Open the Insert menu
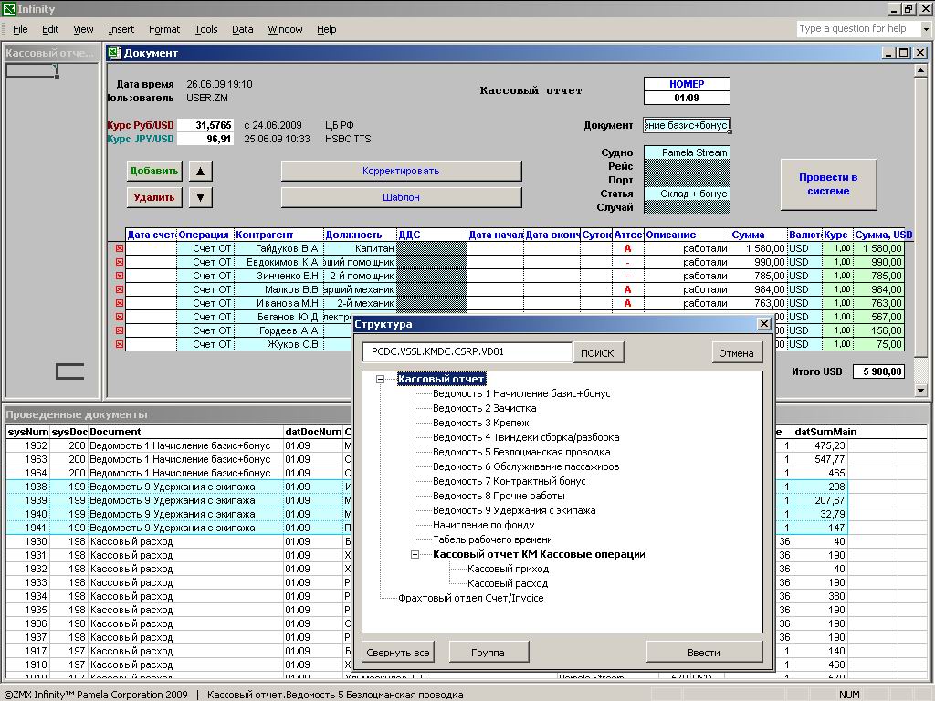The width and height of the screenshot is (935, 701). click(121, 29)
